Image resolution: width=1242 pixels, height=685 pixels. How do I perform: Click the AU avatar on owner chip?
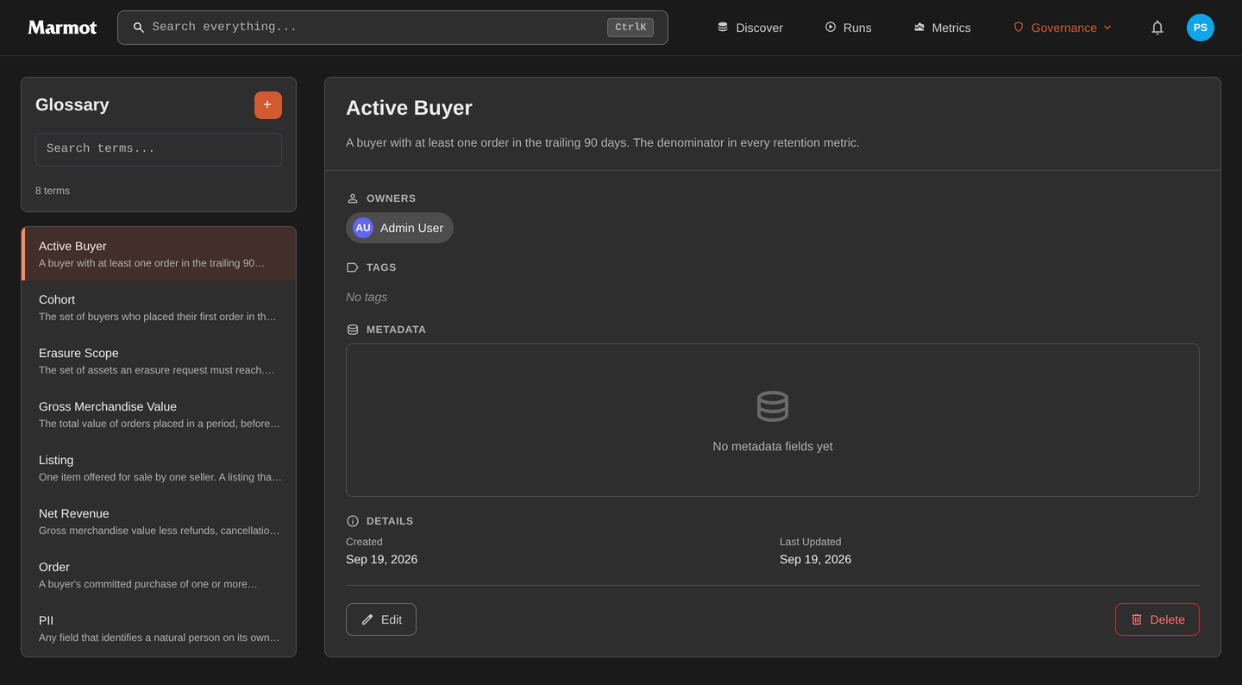363,228
